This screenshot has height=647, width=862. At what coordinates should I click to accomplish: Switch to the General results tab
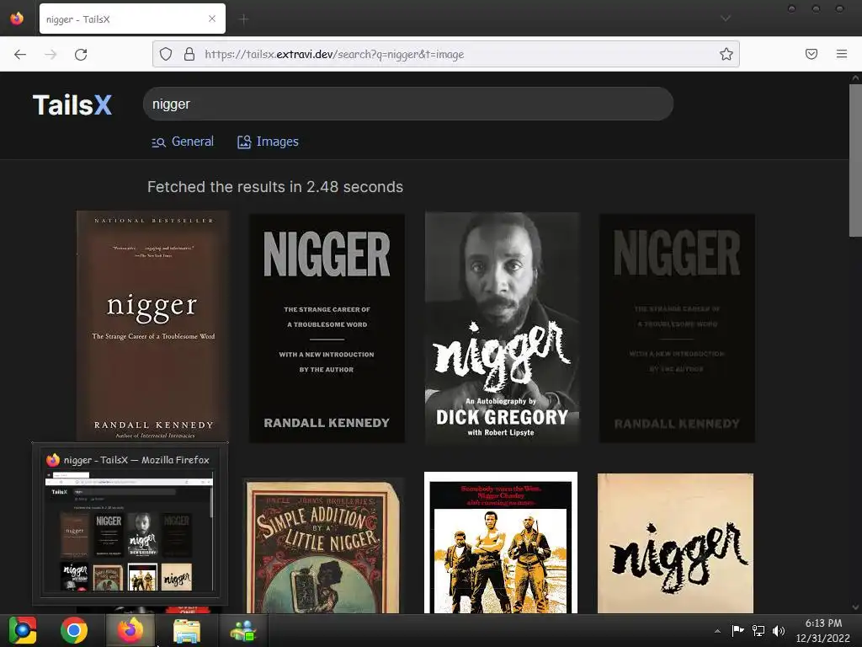click(x=183, y=142)
